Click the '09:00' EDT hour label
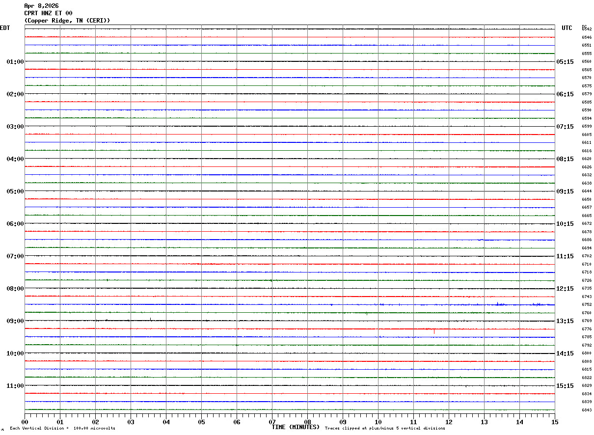 15,321
